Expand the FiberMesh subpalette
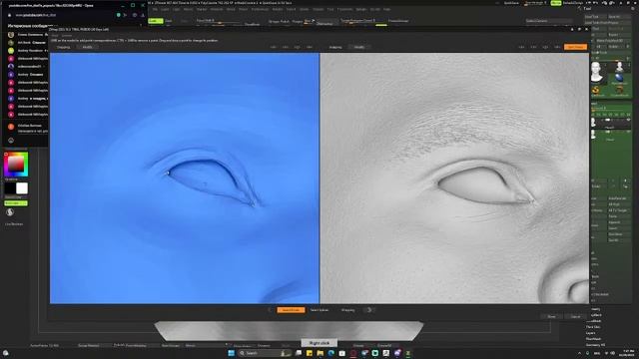This screenshot has height=359, width=639. [x=593, y=339]
